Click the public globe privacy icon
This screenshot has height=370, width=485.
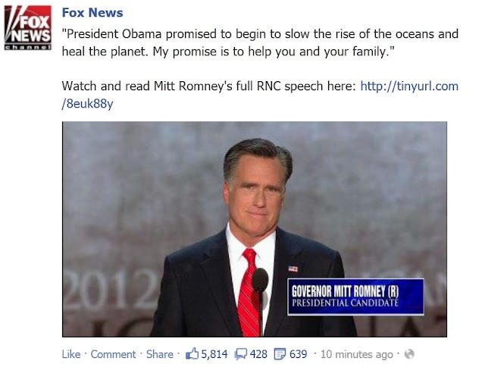(x=409, y=354)
